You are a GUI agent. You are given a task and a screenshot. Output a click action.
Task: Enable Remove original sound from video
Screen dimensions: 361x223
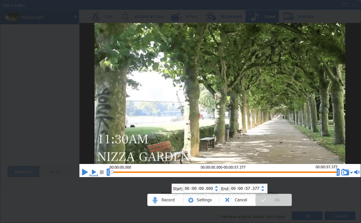click(217, 216)
